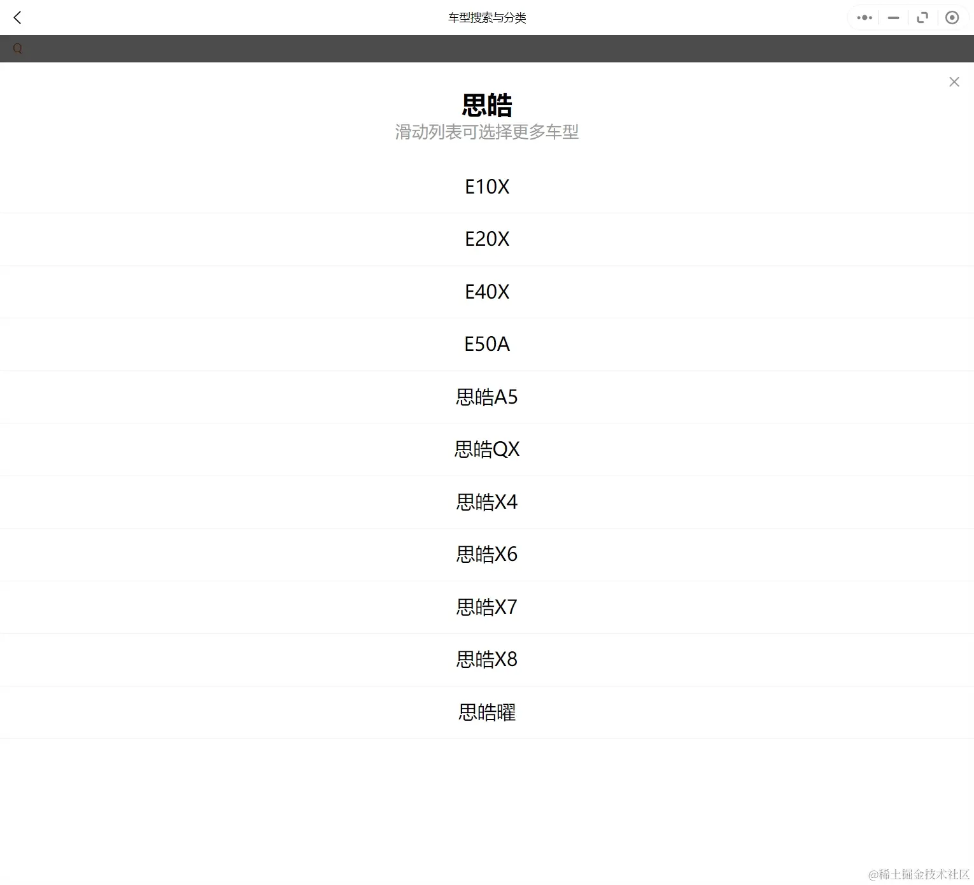Click the search magnifier icon
Screen dimensions: 974x885
(17, 48)
